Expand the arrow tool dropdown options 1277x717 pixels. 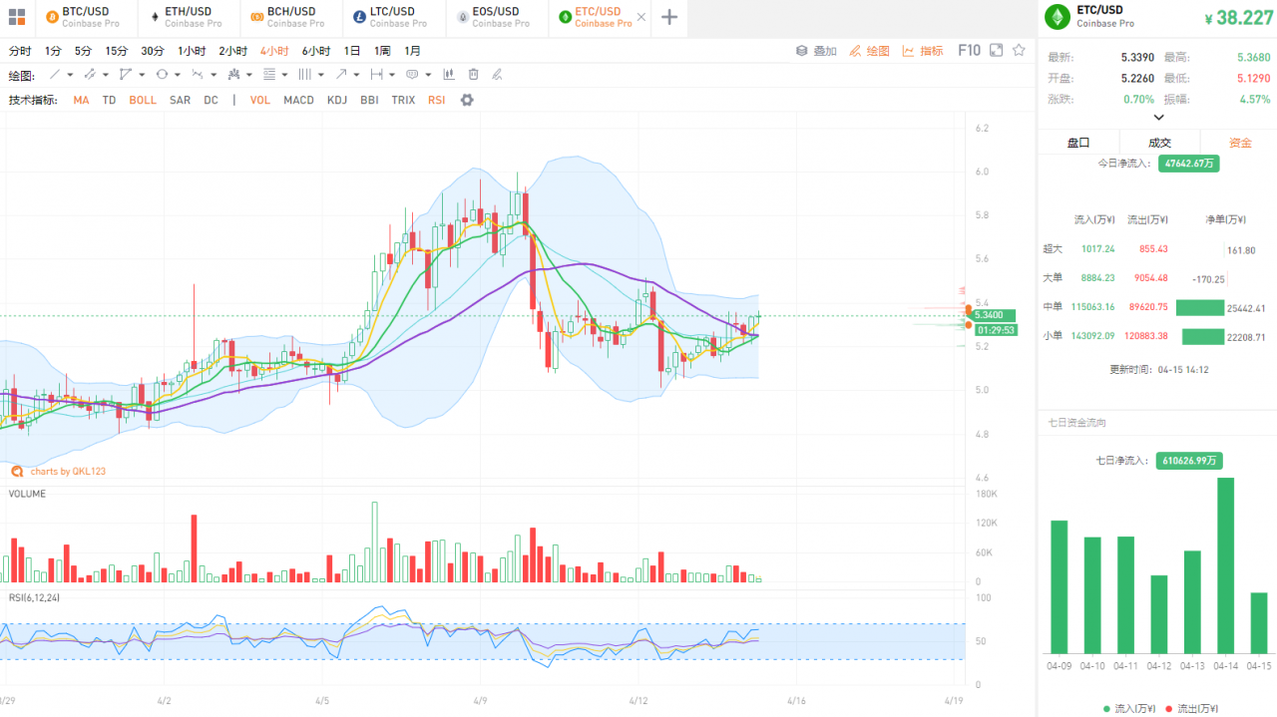(x=356, y=75)
